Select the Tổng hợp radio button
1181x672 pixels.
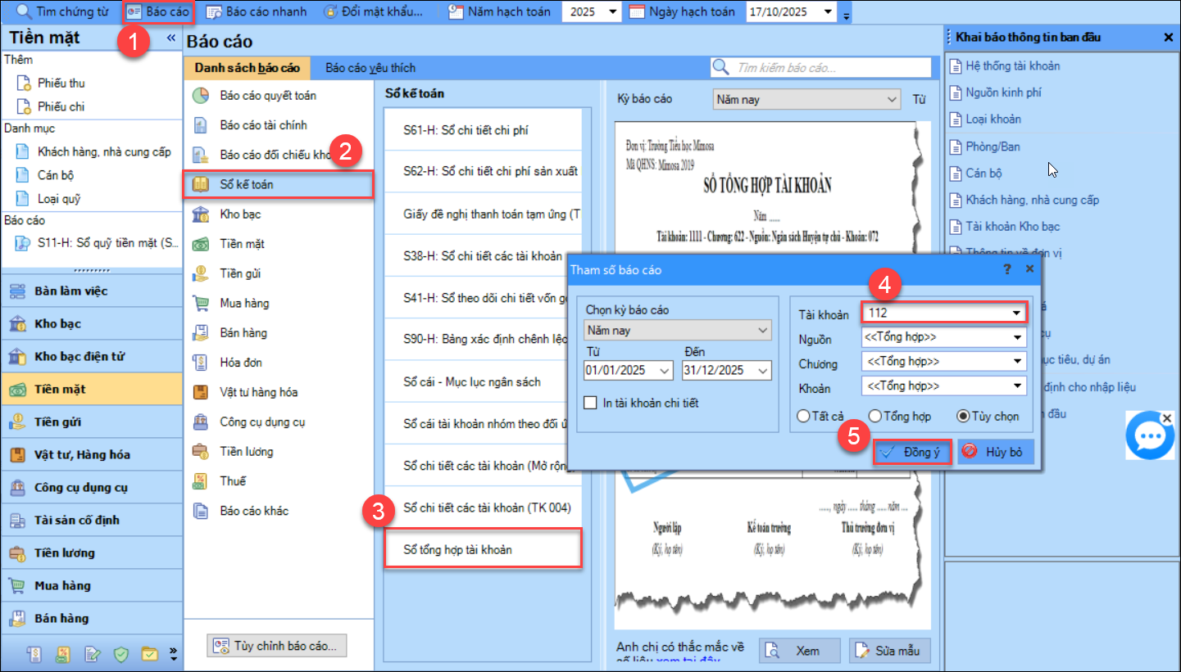(x=875, y=417)
